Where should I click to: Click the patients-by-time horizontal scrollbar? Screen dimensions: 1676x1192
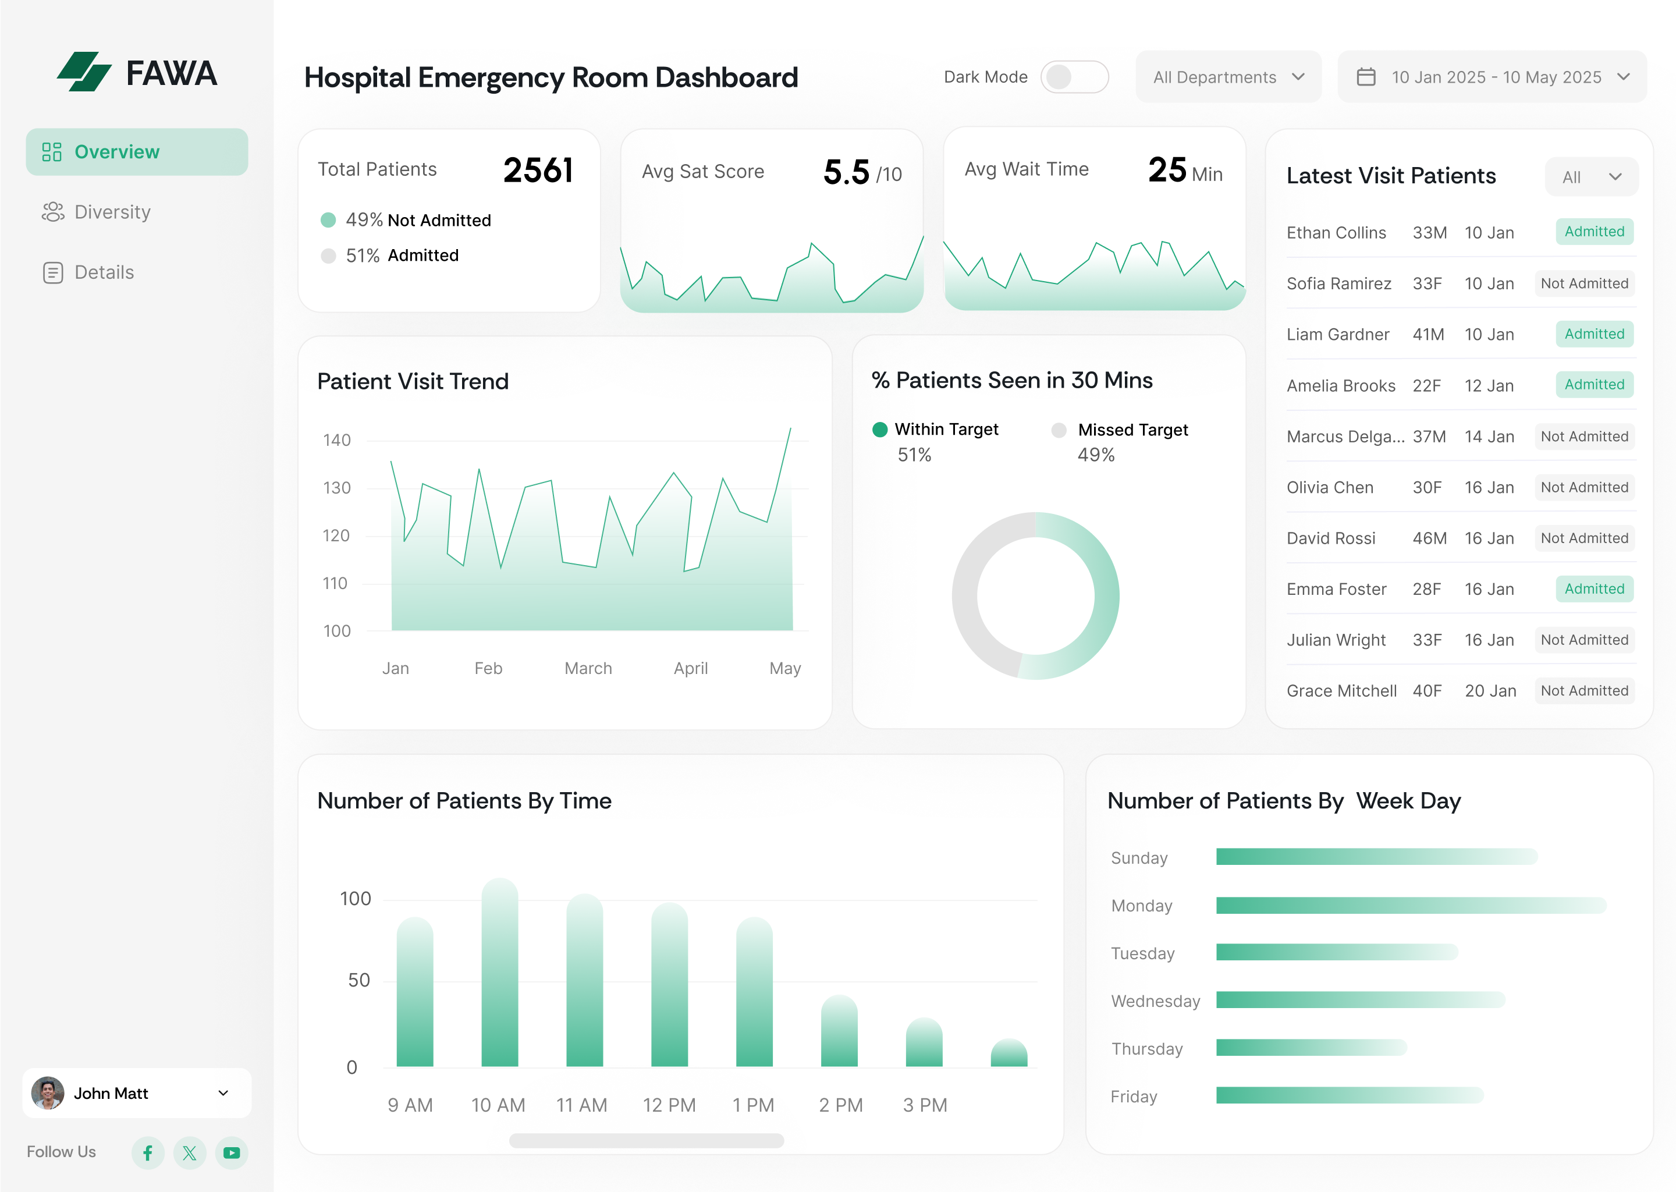click(646, 1141)
